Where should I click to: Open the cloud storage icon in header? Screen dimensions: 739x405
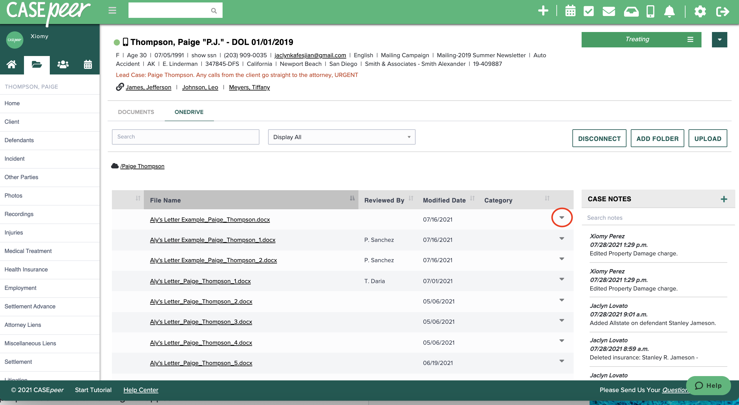point(631,11)
